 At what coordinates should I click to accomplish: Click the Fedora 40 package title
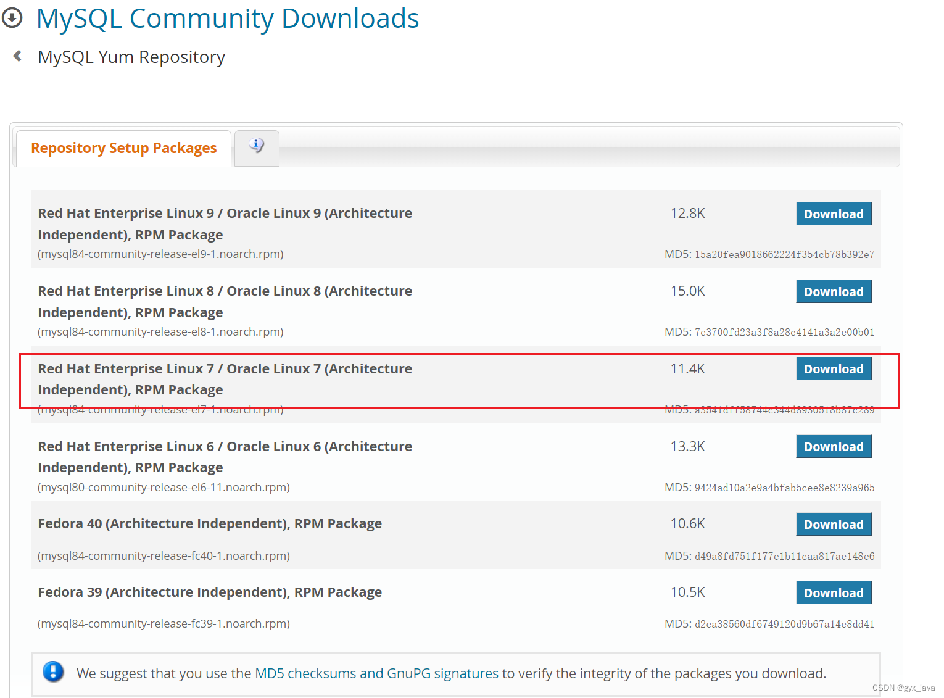click(x=210, y=524)
